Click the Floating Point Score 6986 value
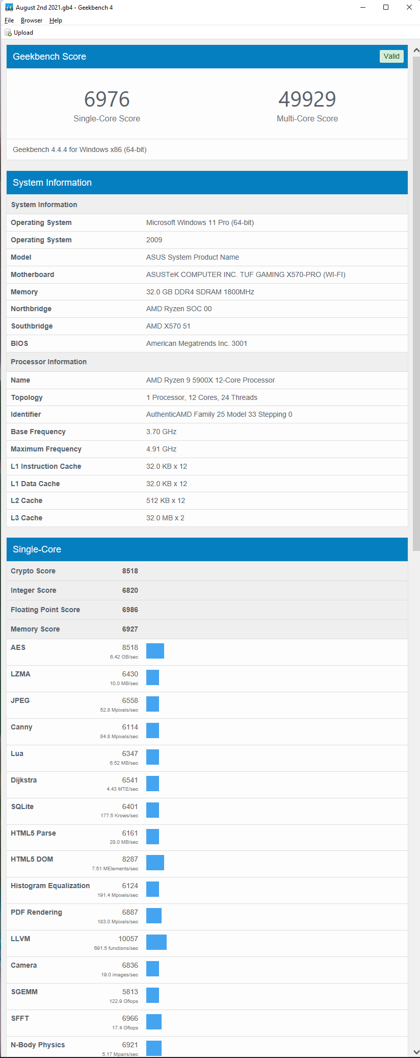This screenshot has height=1058, width=420. (x=130, y=610)
